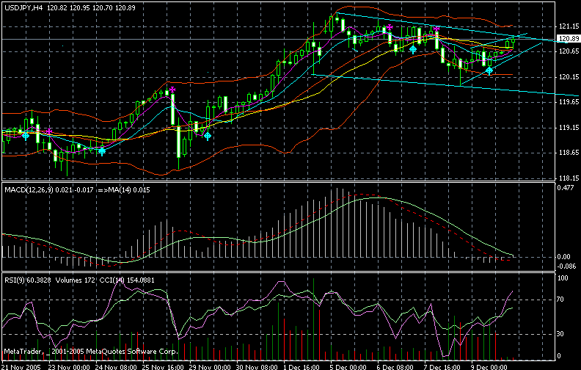Click the 1 Dec 16:00 time label
Viewport: 581px width, 370px height.
pos(302,366)
